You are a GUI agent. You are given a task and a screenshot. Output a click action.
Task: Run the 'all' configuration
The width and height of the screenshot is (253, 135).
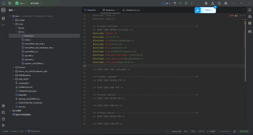point(180,3)
